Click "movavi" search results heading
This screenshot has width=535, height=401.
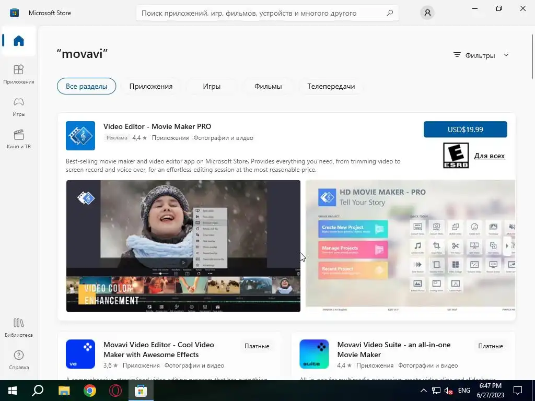pyautogui.click(x=82, y=54)
